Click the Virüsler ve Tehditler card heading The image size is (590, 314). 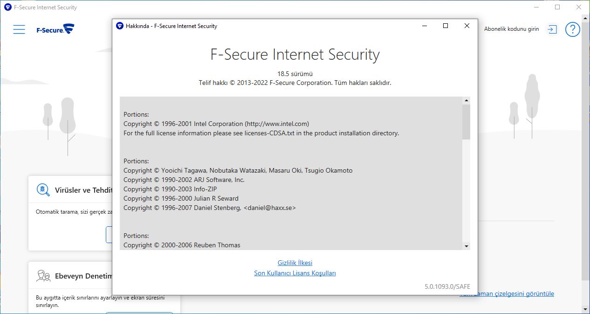(83, 190)
